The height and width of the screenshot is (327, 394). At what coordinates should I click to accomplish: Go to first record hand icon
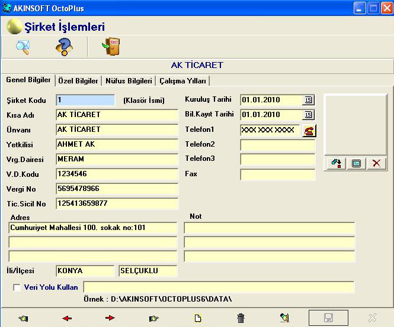tap(23, 319)
